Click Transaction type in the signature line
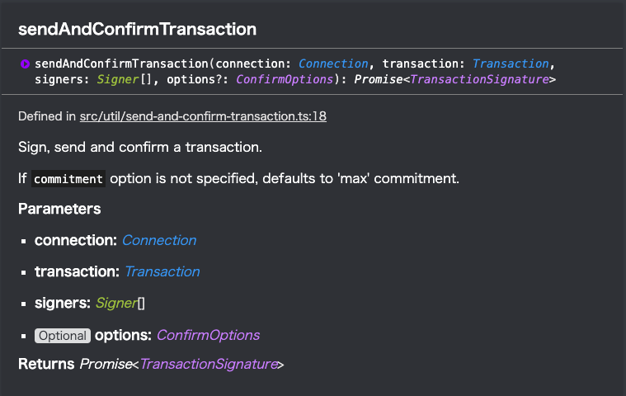 [x=511, y=64]
